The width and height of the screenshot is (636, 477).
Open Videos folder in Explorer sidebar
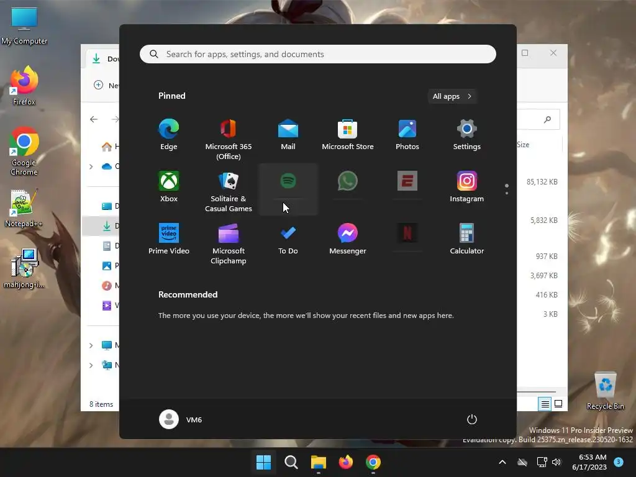[111, 306]
